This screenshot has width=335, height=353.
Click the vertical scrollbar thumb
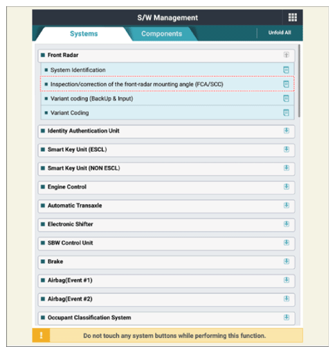click(299, 81)
